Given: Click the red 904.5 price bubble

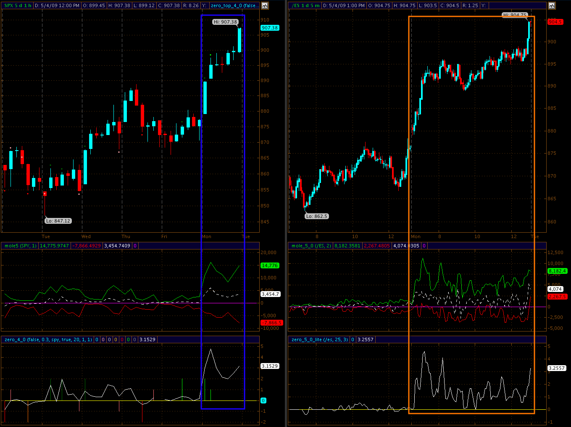Looking at the screenshot, I should click(555, 22).
